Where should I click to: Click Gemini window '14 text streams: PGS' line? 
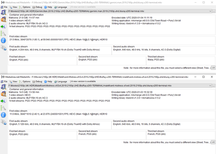pos(59,26)
